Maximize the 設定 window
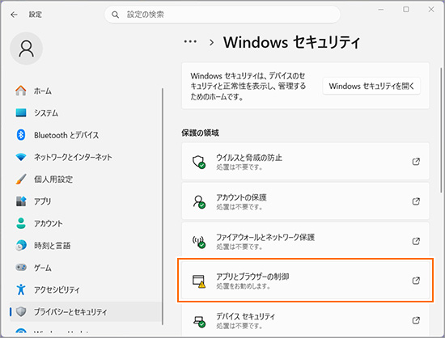Screen dimensions: 445x338 (406, 10)
